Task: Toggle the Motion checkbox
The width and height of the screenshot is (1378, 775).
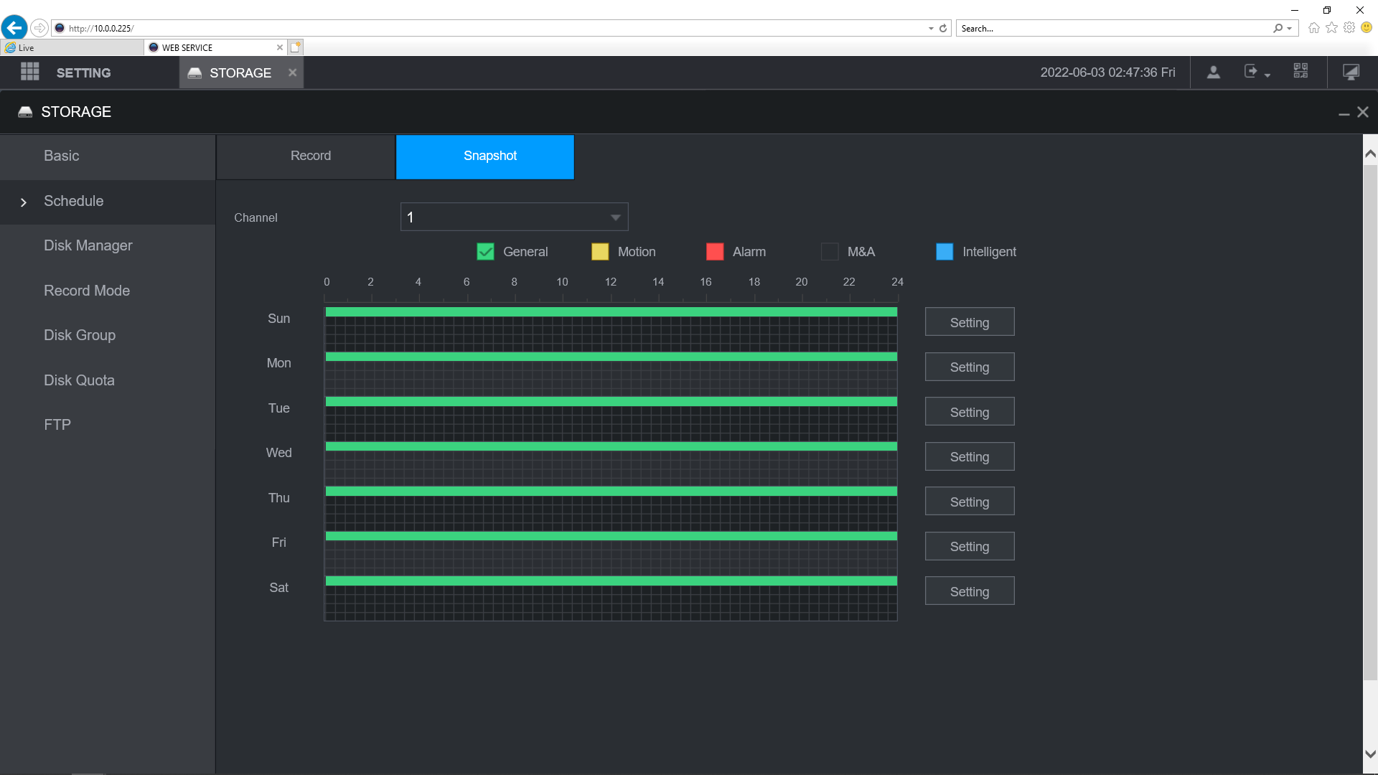Action: click(600, 252)
